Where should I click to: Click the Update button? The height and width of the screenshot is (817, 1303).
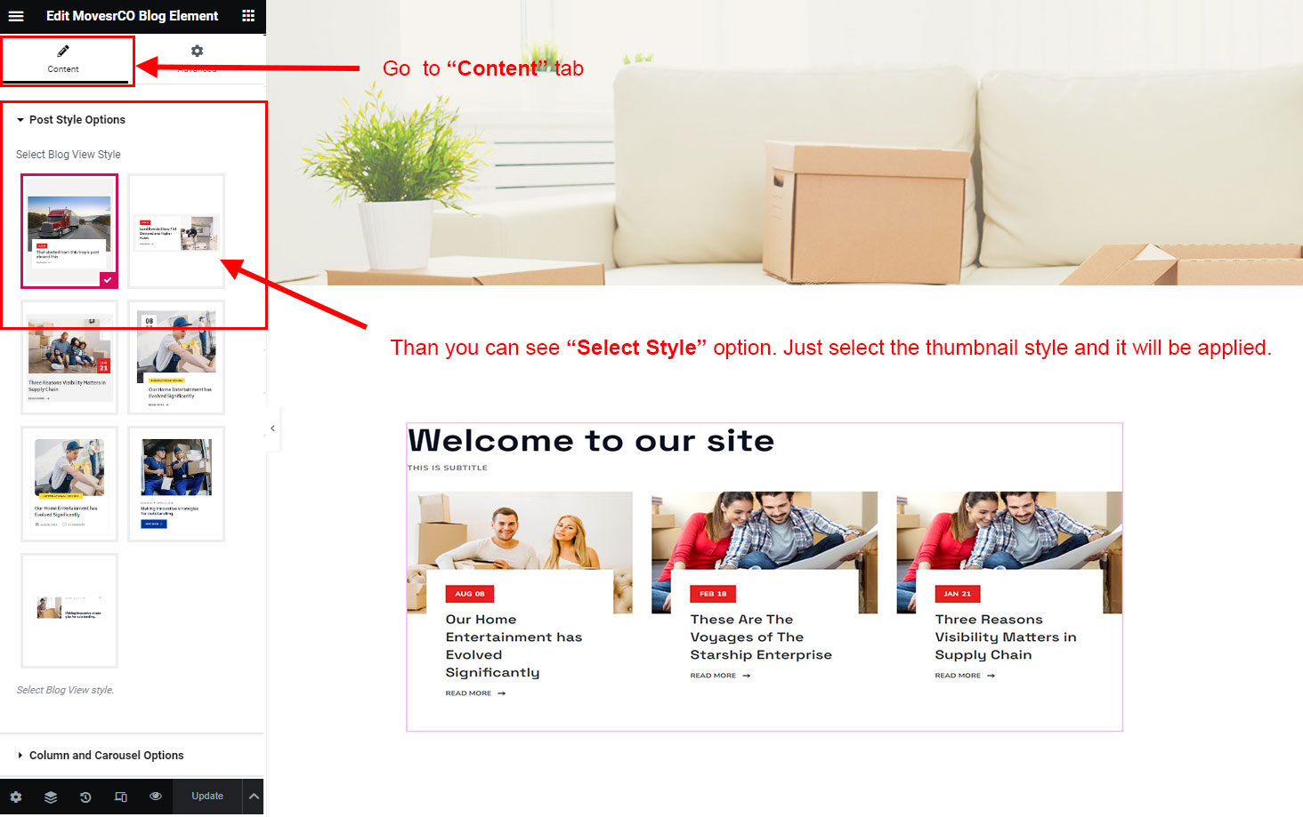coord(207,797)
